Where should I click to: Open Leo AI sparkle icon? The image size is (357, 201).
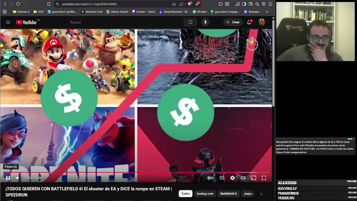click(x=257, y=4)
